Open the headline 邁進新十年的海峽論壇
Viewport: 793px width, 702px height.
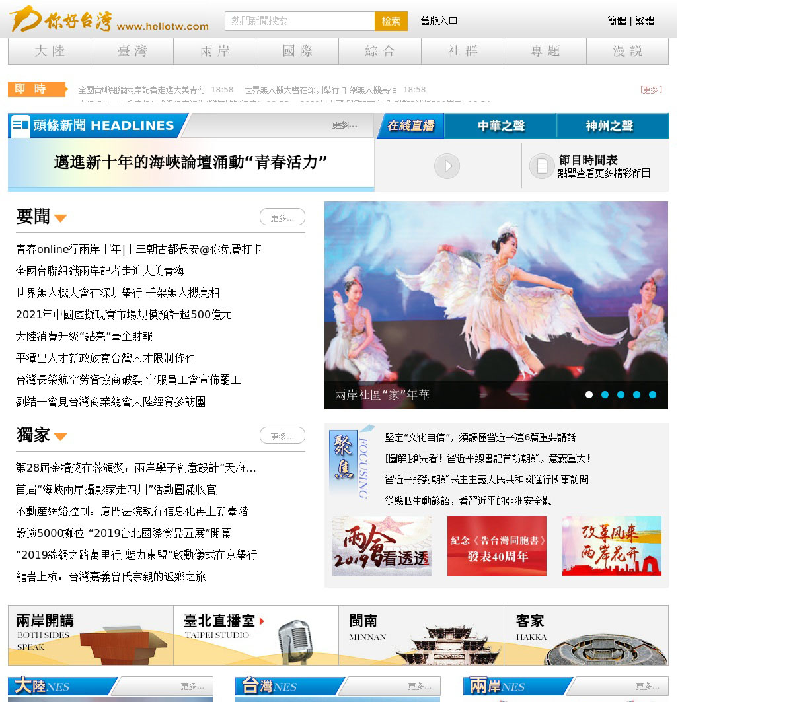coord(190,162)
